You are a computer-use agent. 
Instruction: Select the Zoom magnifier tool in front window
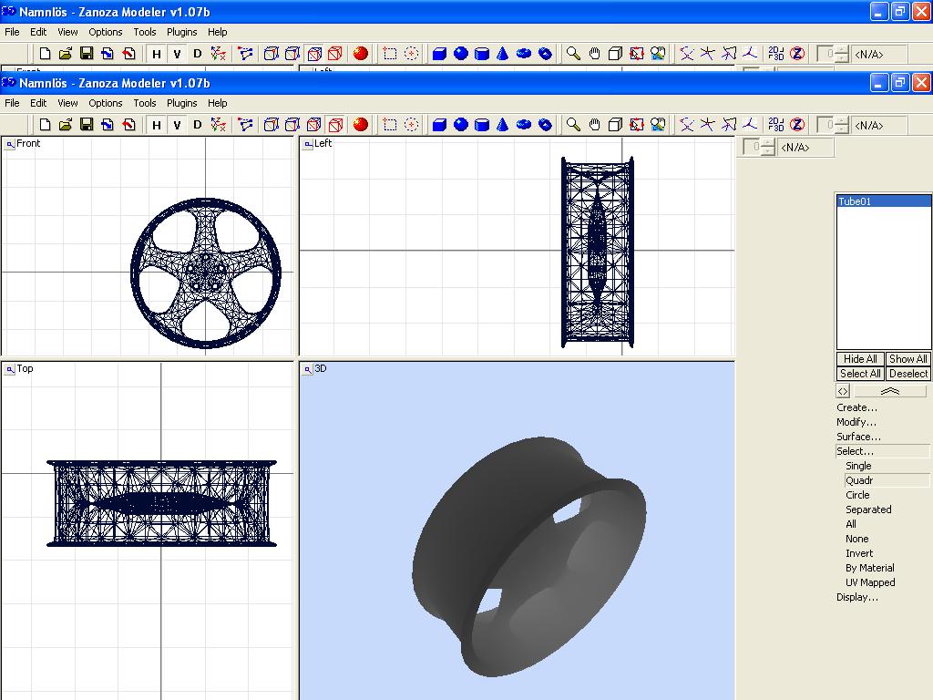pos(573,125)
